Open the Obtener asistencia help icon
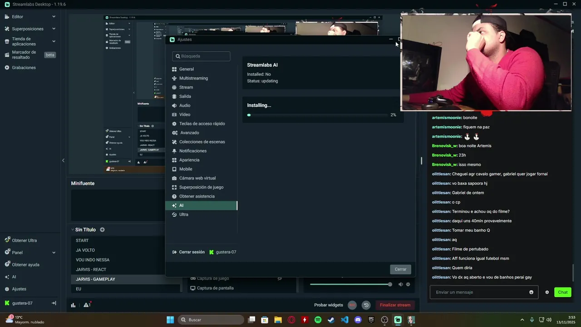This screenshot has height=327, width=581. point(174,196)
